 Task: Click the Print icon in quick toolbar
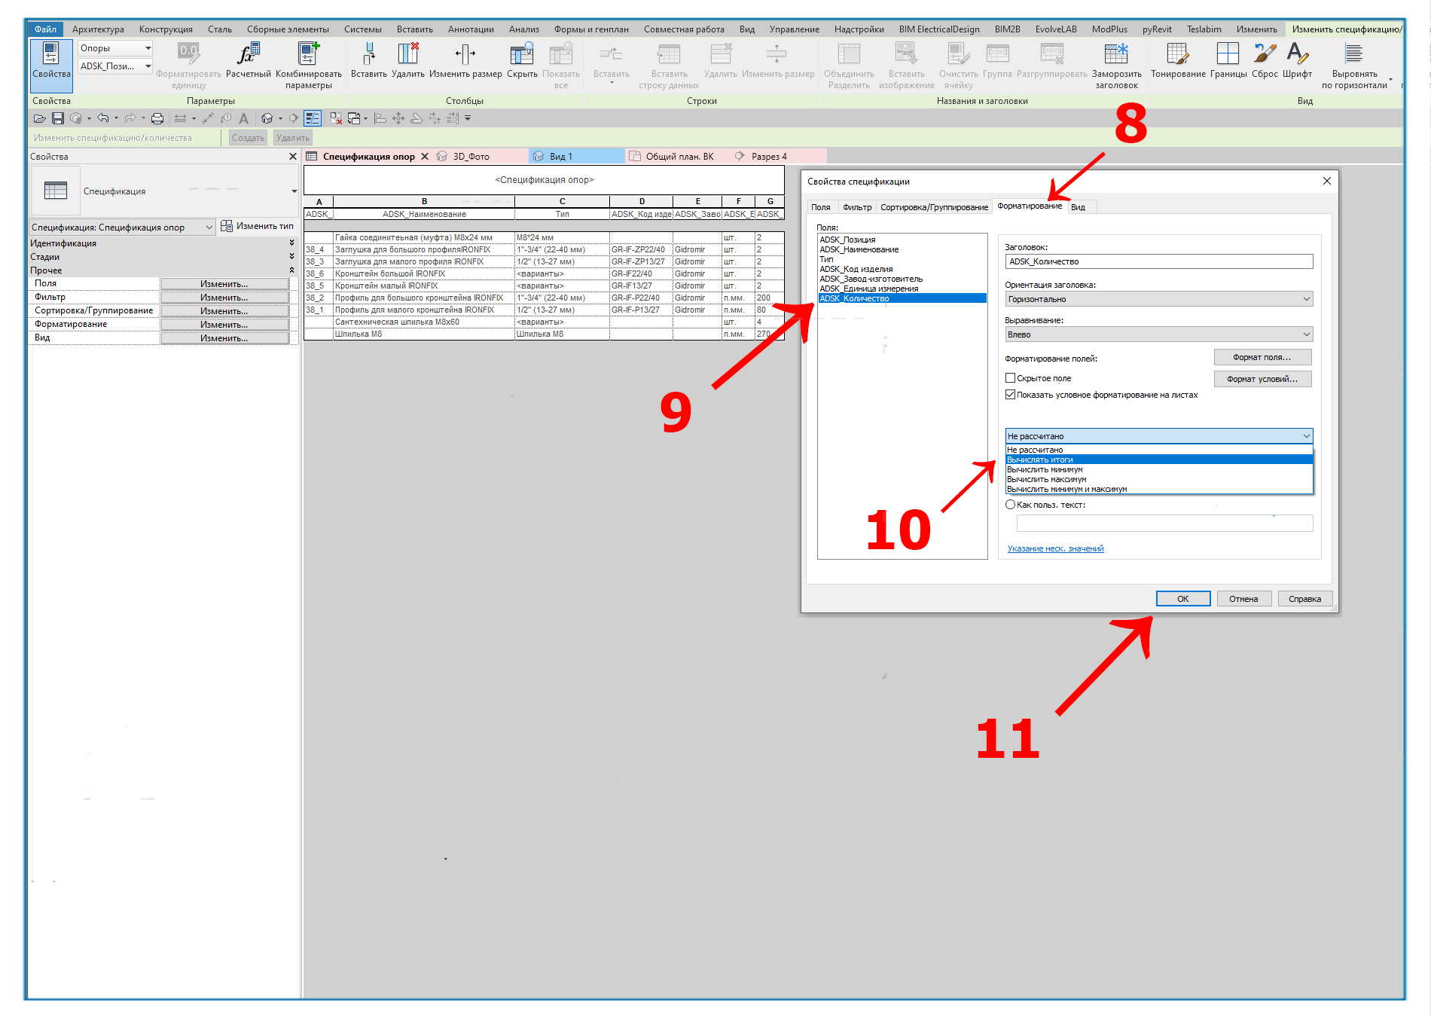(157, 118)
